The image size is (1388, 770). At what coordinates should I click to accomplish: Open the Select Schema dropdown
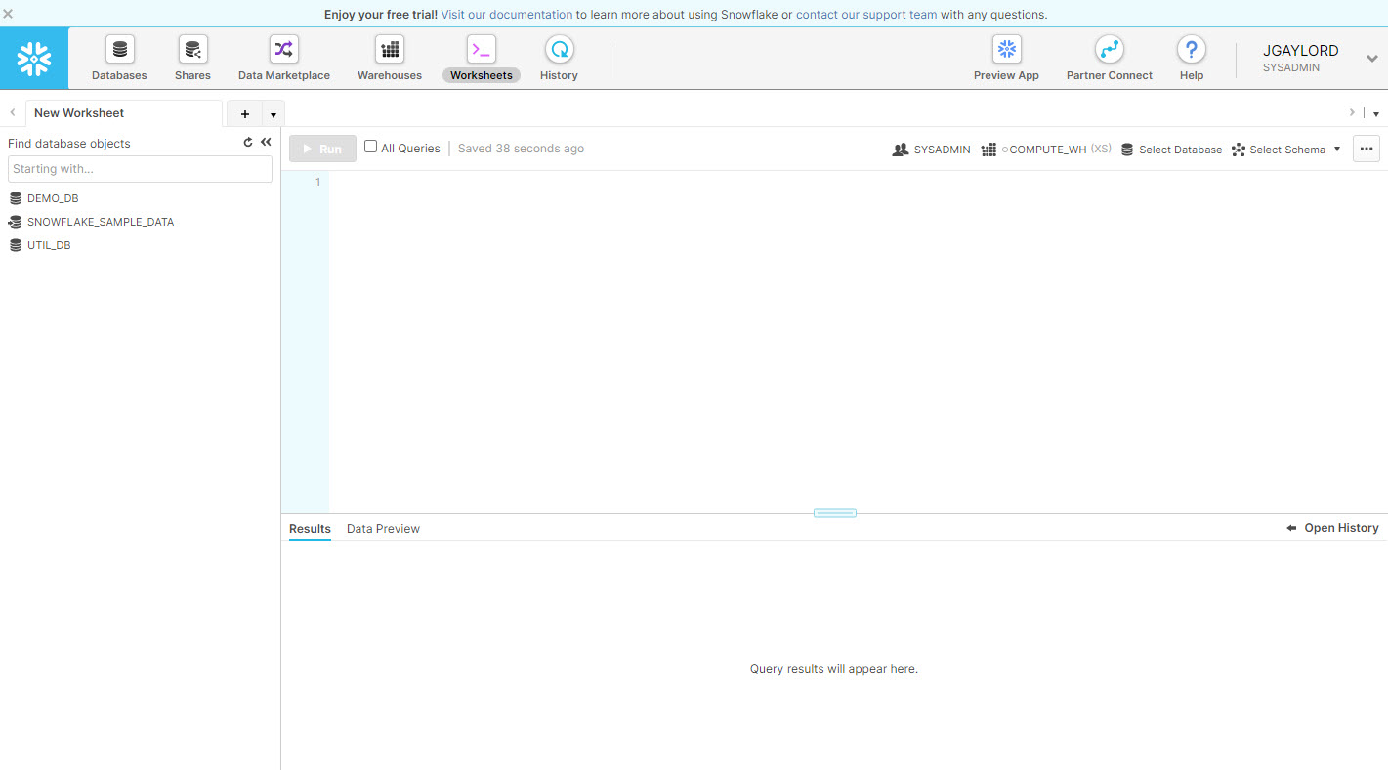click(1286, 150)
